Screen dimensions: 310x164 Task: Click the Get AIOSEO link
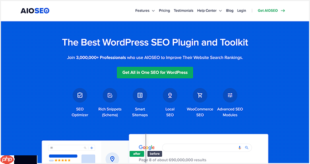tap(268, 10)
